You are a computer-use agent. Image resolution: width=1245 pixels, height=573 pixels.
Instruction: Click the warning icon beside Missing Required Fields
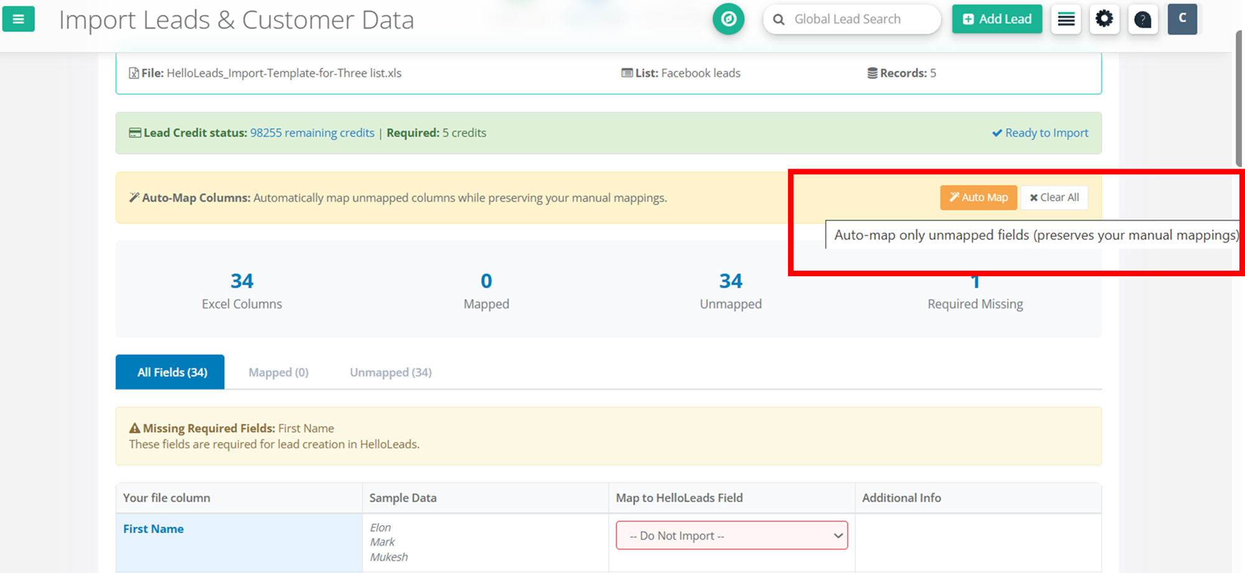pos(134,428)
